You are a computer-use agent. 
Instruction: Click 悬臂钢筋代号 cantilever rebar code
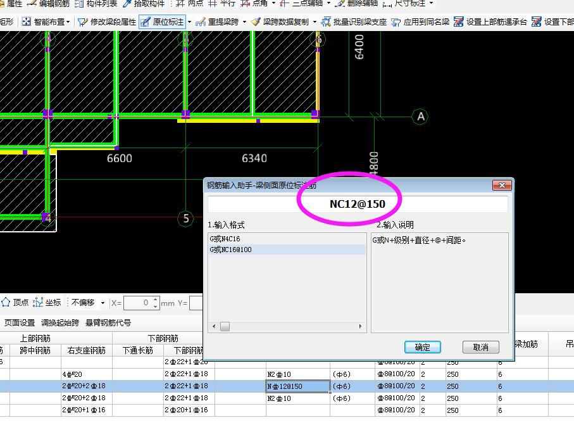point(108,323)
